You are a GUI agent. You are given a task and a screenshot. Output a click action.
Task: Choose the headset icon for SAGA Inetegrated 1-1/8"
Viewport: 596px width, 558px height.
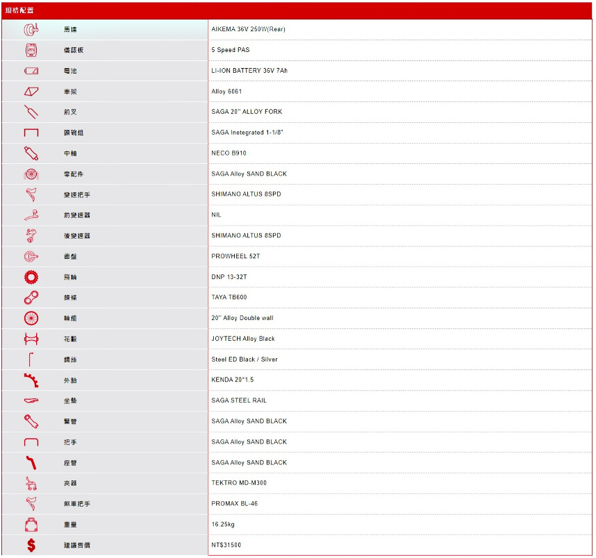click(31, 133)
